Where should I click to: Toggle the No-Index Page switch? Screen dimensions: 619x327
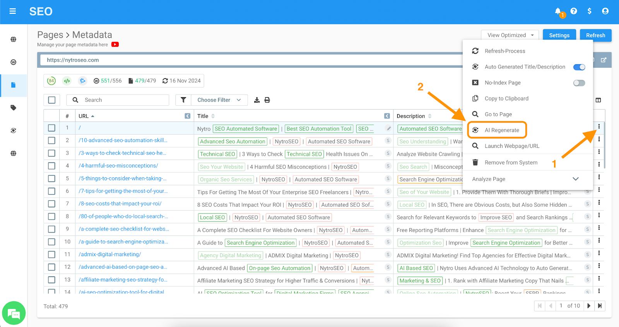pyautogui.click(x=579, y=83)
